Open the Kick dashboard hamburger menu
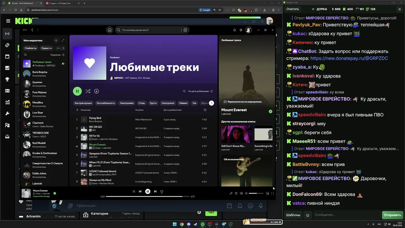405x228 pixels. pyautogui.click(x=8, y=21)
